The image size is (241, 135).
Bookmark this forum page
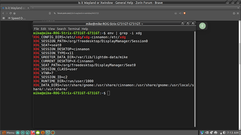coord(50,13)
